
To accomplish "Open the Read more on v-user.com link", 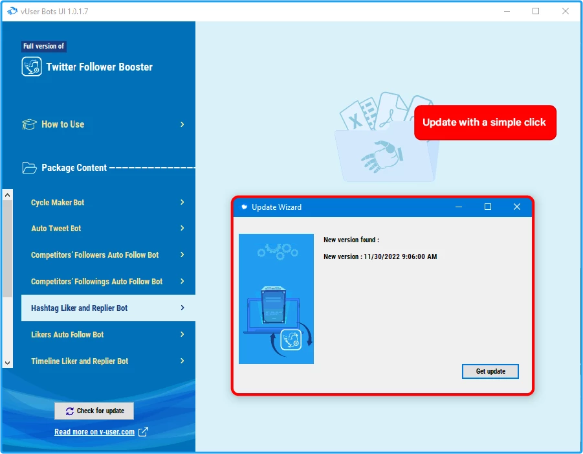I will [x=94, y=432].
